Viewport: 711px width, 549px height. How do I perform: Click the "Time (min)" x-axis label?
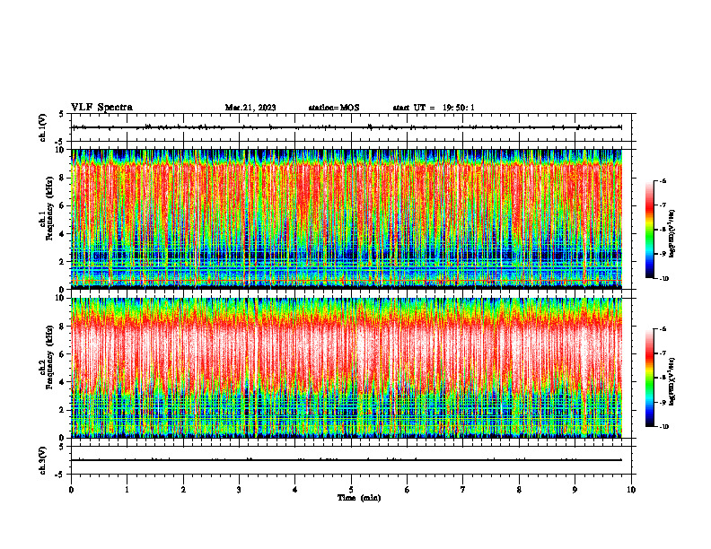[359, 498]
